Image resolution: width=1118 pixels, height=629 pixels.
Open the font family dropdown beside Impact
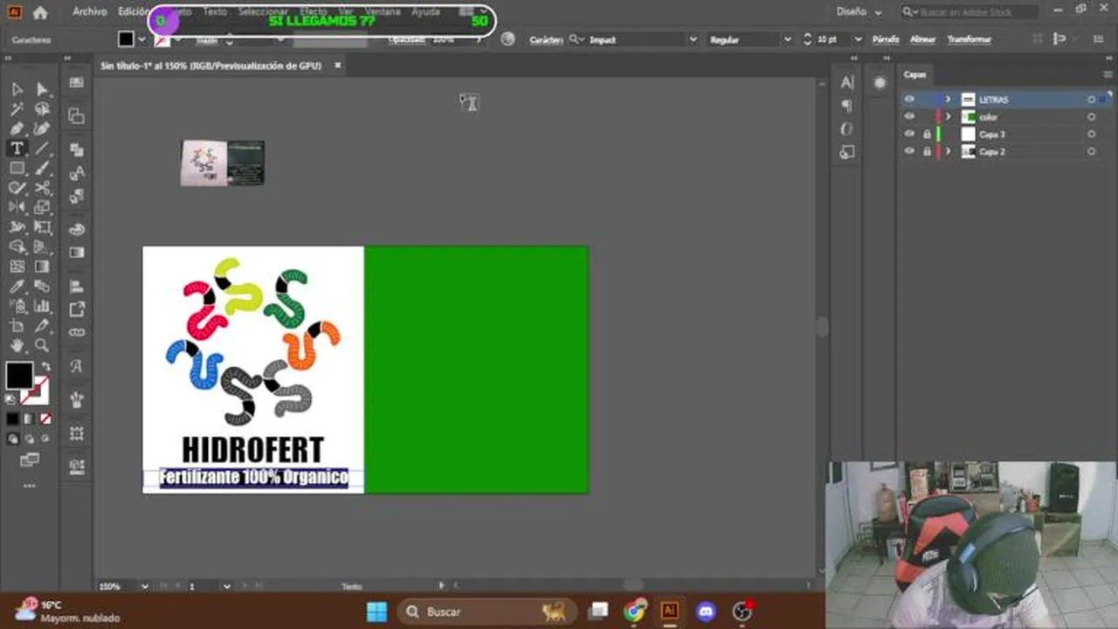pos(694,39)
